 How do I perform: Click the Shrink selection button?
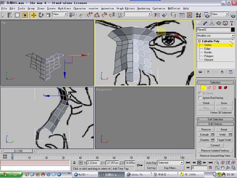206,103
